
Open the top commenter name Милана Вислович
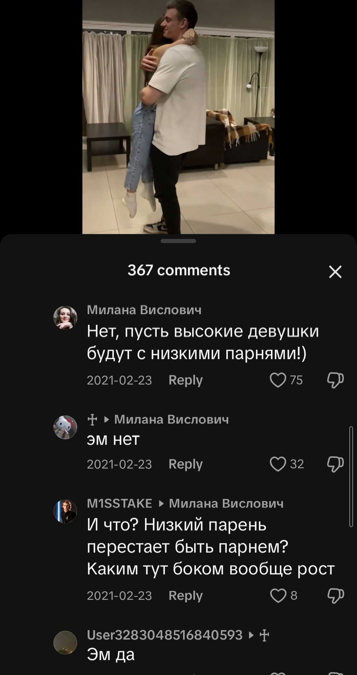point(144,310)
